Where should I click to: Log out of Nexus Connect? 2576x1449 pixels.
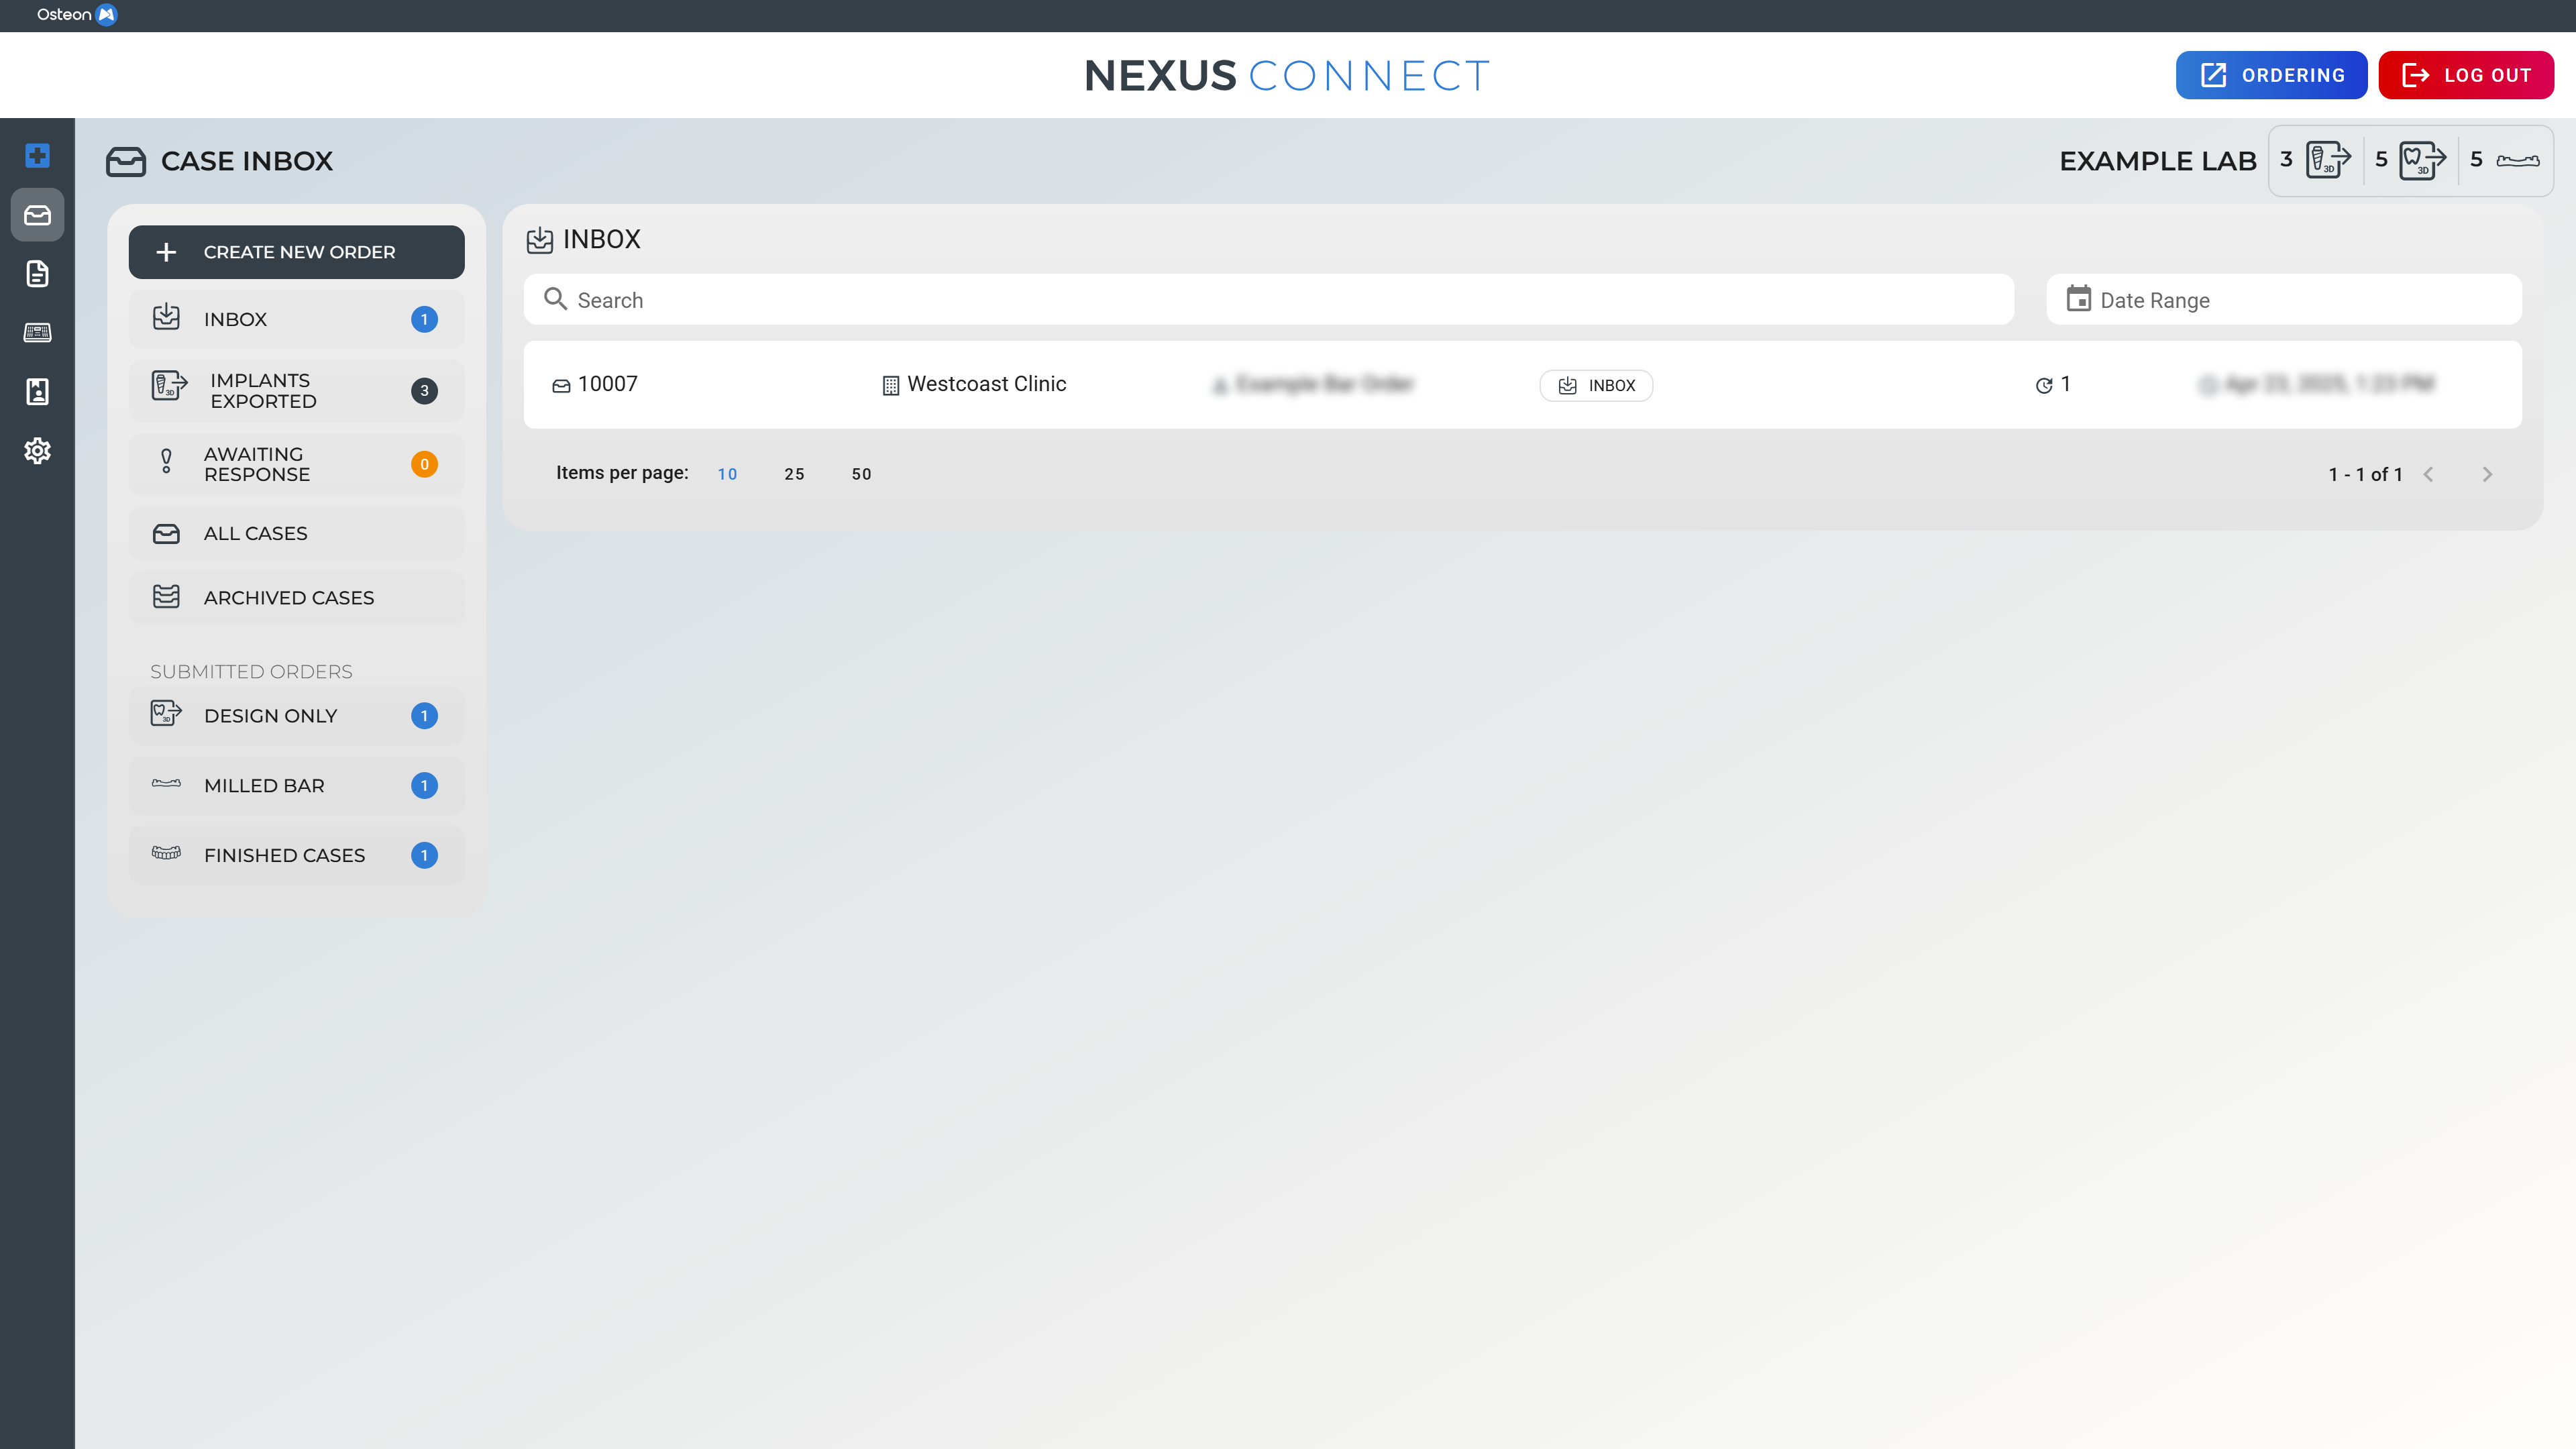2466,75
